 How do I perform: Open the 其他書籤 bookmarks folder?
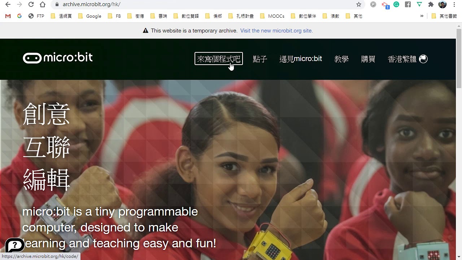444,16
